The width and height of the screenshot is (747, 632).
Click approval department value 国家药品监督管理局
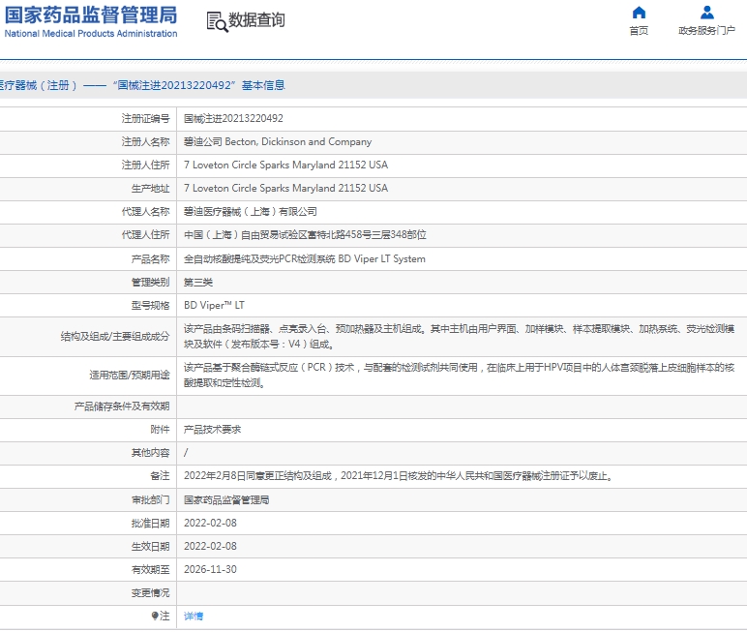pyautogui.click(x=226, y=500)
